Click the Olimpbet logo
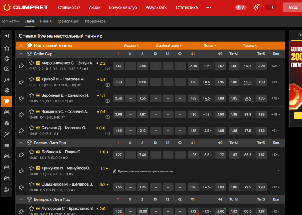The width and height of the screenshot is (302, 215). 26,7
